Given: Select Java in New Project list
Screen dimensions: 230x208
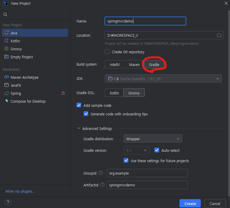Looking at the screenshot, I should pos(35,33).
